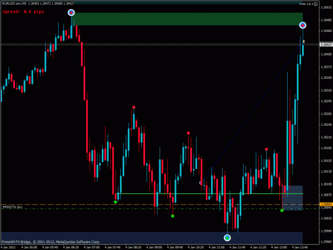This screenshot has width=333, height=250.
Task: Select the circled red marker atop the latest candle
Action: 303,25
